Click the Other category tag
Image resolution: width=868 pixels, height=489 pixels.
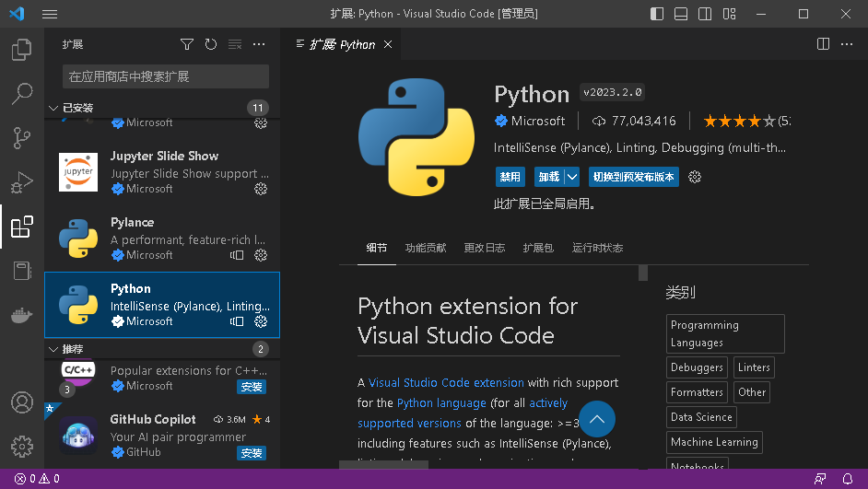[752, 392]
